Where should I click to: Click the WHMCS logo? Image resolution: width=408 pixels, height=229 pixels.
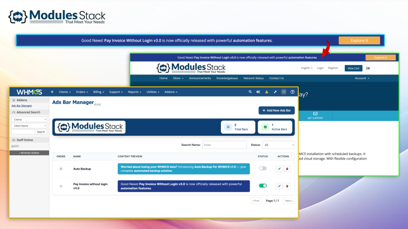29,92
